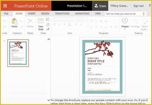Viewport: 152px width, 105px height.
Task: Open Help question mark icon
Action: point(150,6)
